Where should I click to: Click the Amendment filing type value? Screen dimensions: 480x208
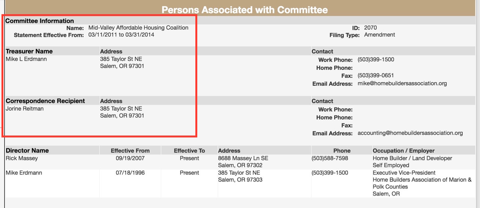pos(379,35)
